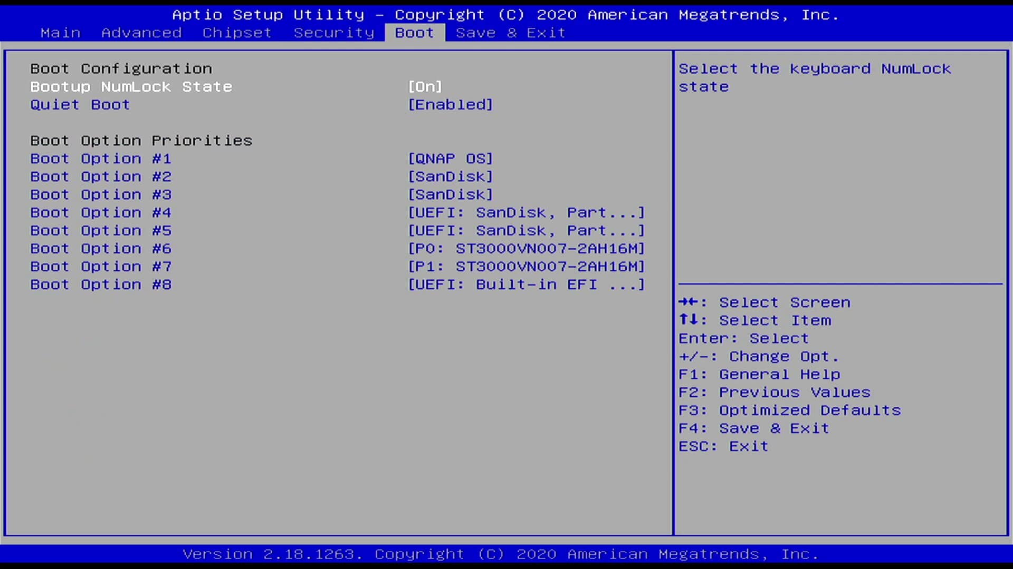Select Boot Option #7 P1 ST3000VN007 value
This screenshot has width=1013, height=569.
click(526, 266)
